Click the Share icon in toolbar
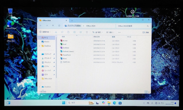 pos(81,32)
